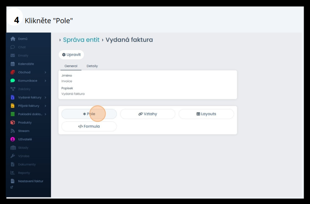
Task: Click the Upravit button
Action: pos(71,55)
